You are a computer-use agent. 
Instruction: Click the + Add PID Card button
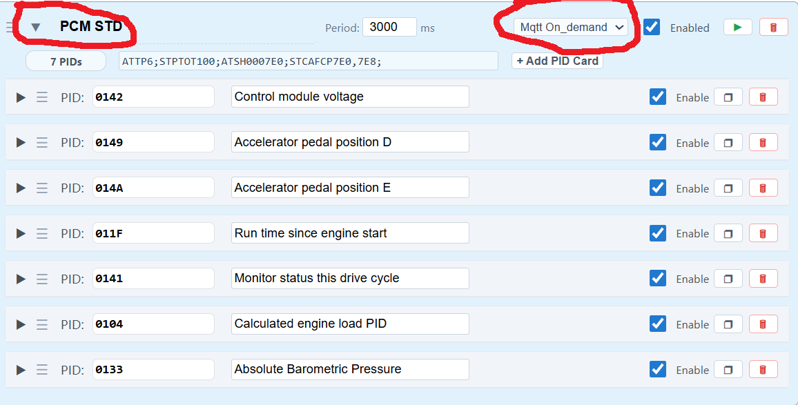[557, 61]
